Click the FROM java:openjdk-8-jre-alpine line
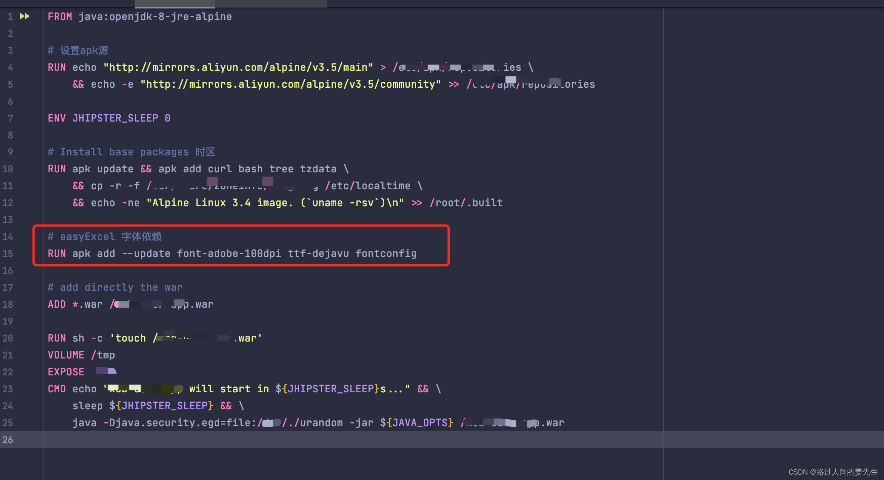 click(x=140, y=17)
